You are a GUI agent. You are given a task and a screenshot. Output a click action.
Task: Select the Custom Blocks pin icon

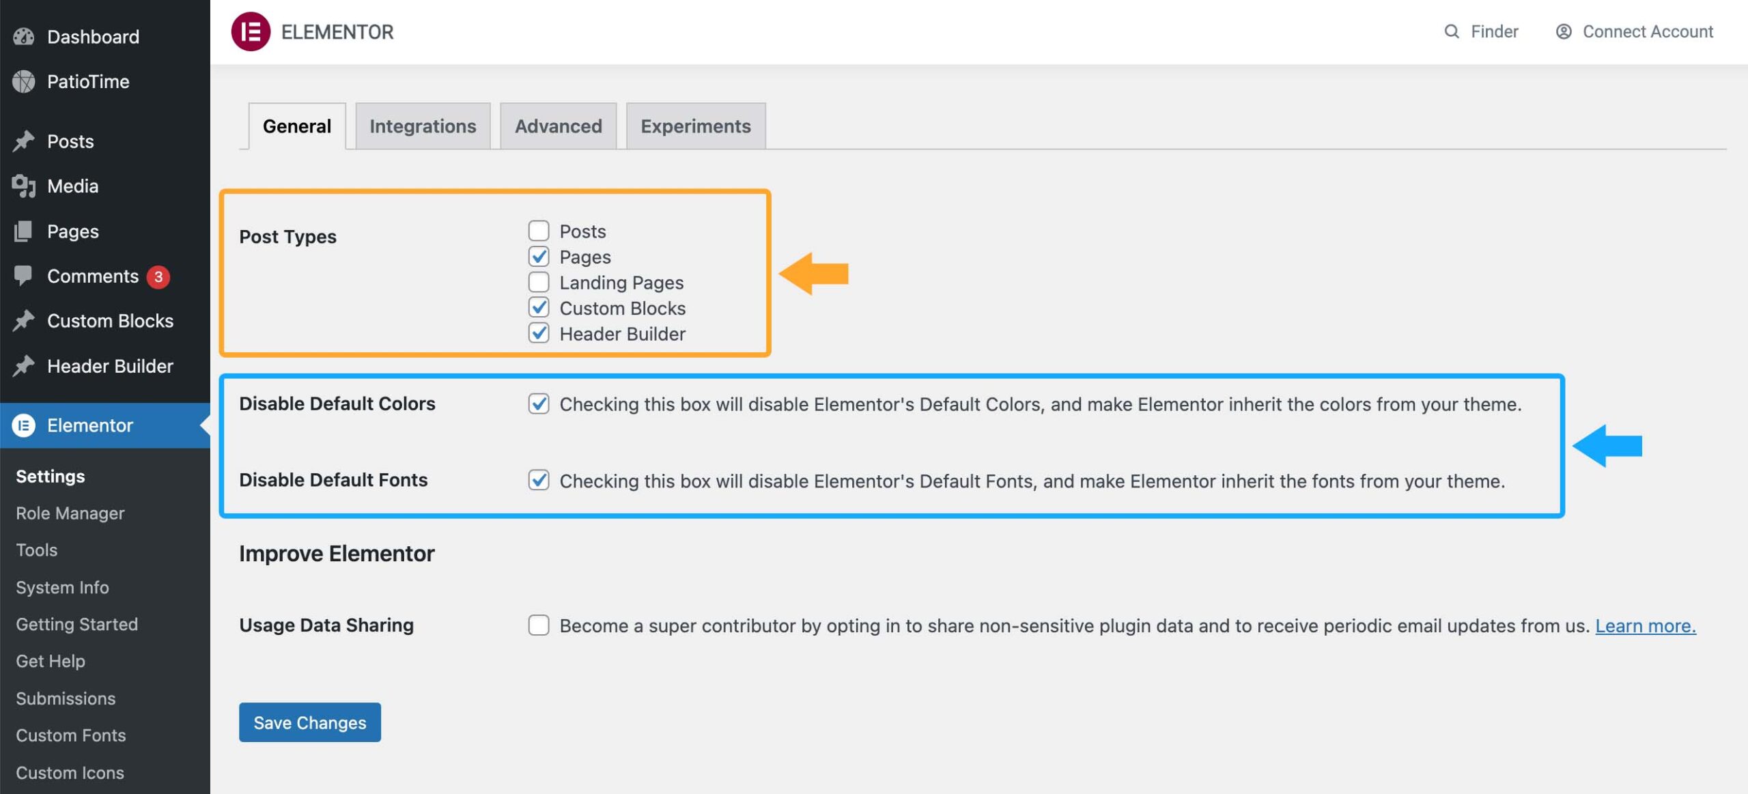coord(23,321)
